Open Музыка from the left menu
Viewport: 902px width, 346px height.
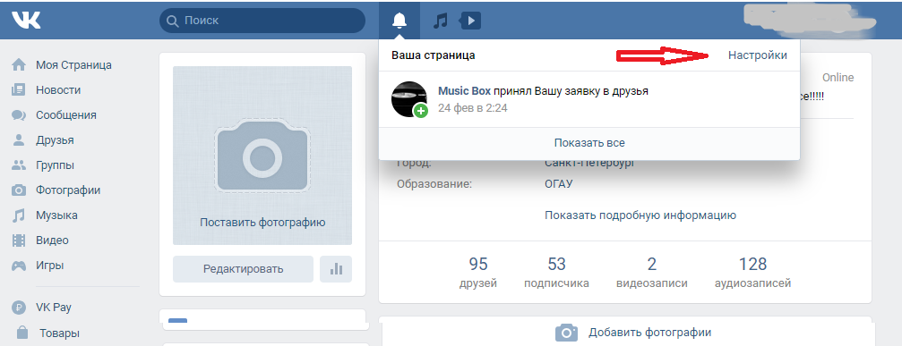pos(56,215)
